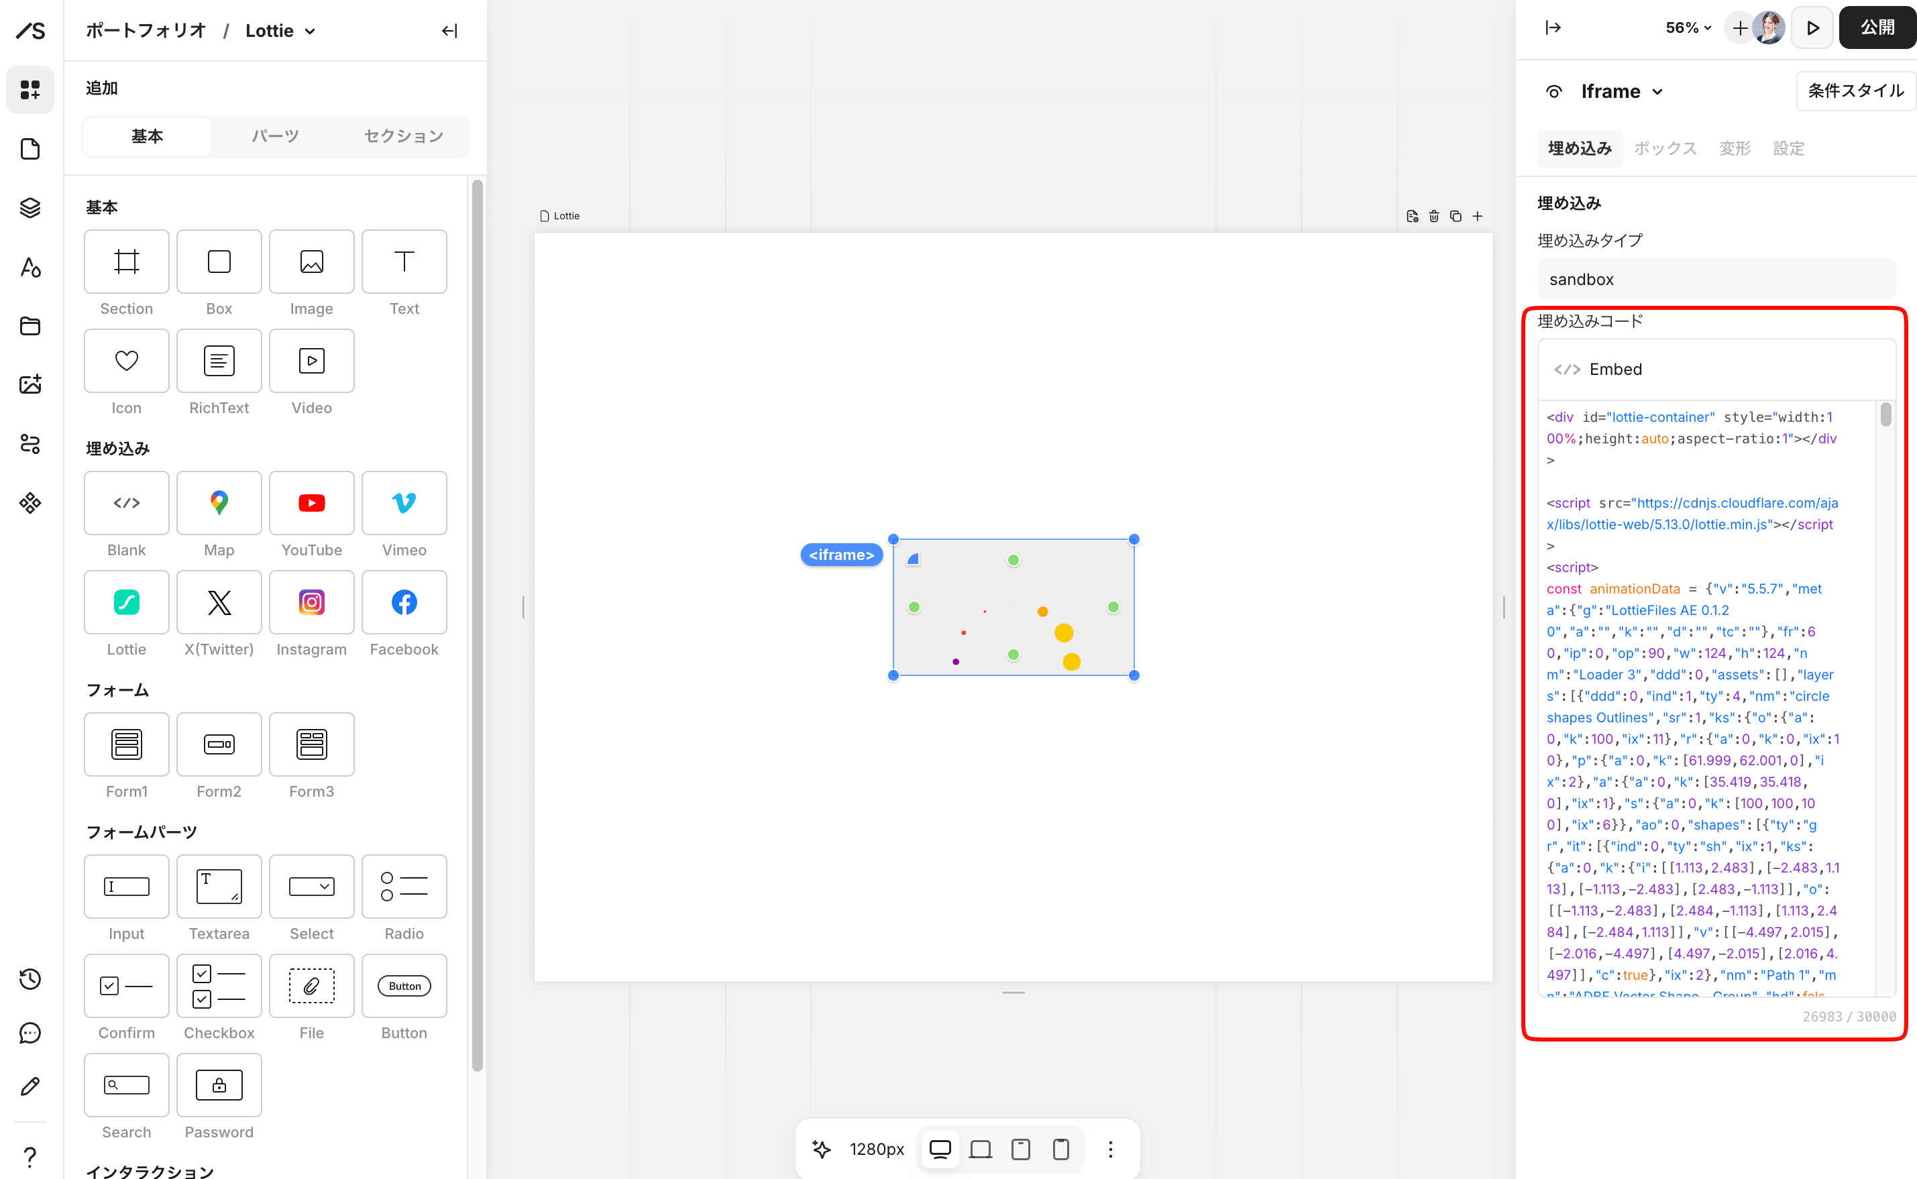This screenshot has width=1917, height=1179.
Task: Switch to the 埋め込み tab
Action: point(1580,148)
